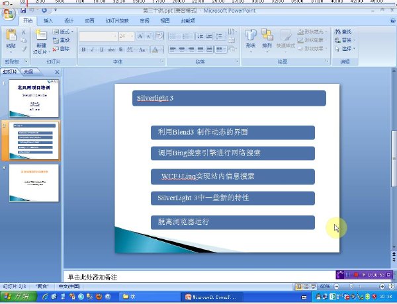Viewport: 397px width, 304px height.
Task: Click the Find (查找) binoculars button
Action: pyautogui.click(x=343, y=32)
